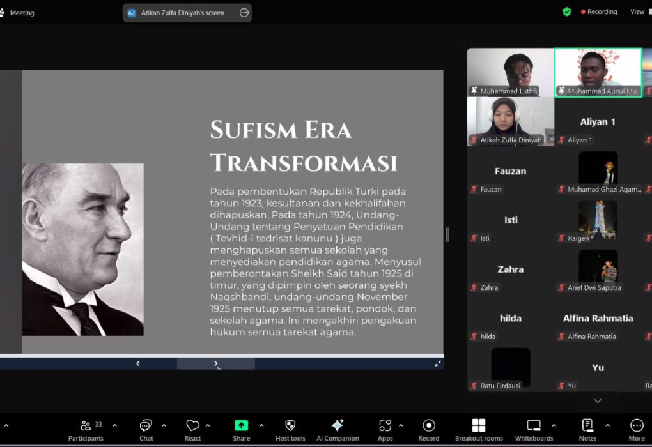Screen dimensions: 652x447
Task: Select Atikah Zulfa Diniyah's video tile
Action: click(x=510, y=121)
